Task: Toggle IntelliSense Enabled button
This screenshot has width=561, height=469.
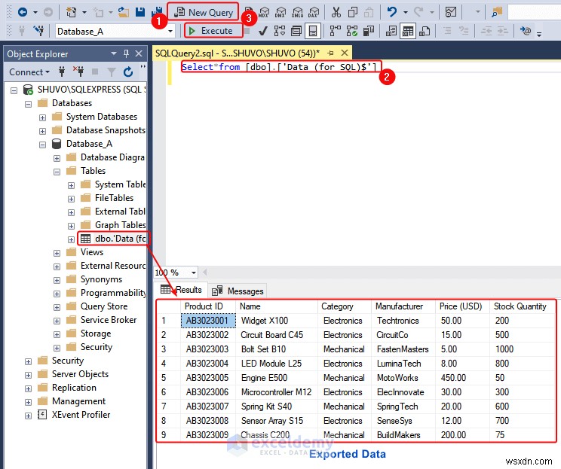Action: coord(313,31)
